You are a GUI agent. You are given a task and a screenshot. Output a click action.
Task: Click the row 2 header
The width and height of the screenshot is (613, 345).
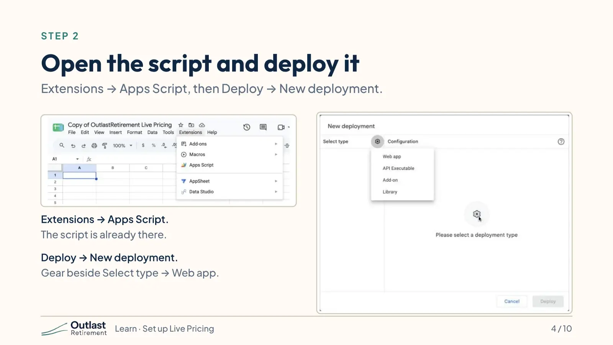(55, 182)
